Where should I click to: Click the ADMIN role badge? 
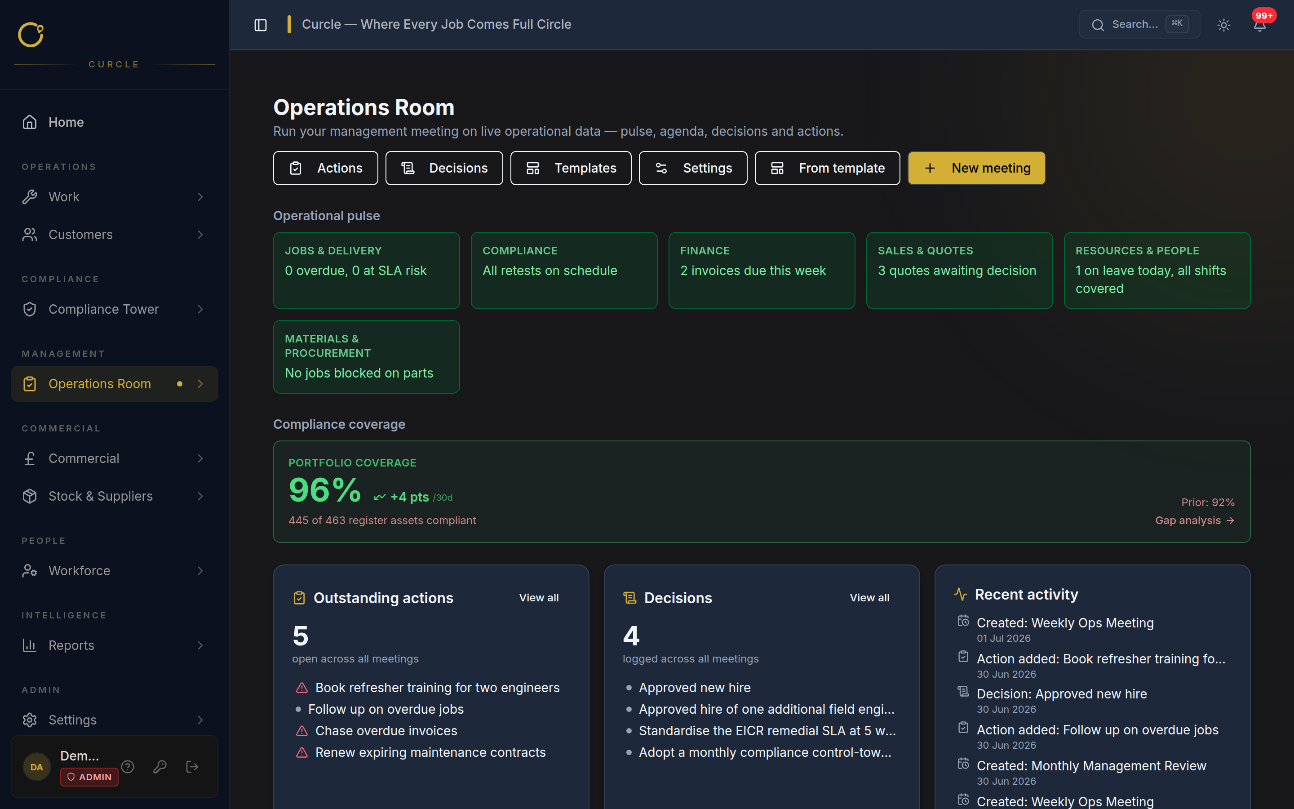click(x=89, y=777)
